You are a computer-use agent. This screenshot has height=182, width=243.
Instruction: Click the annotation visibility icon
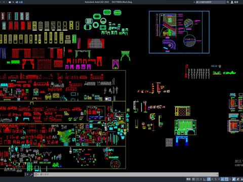234,179
